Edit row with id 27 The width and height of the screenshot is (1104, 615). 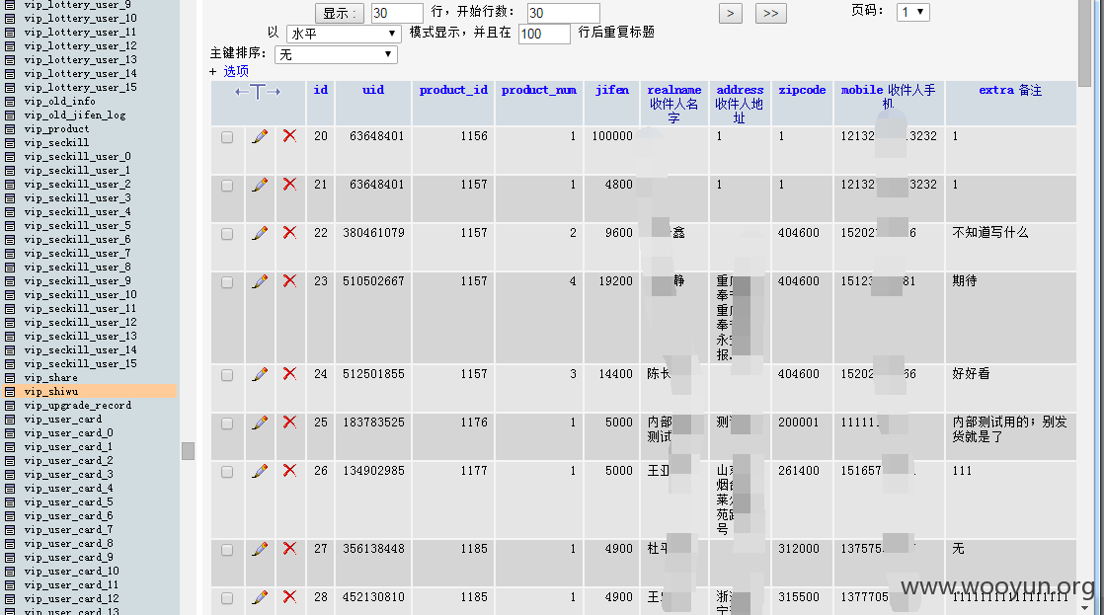tap(260, 549)
